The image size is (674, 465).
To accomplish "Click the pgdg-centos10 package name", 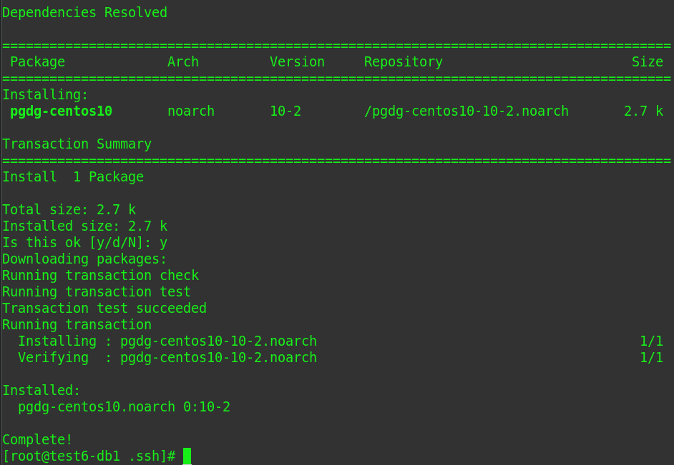I will click(x=61, y=111).
